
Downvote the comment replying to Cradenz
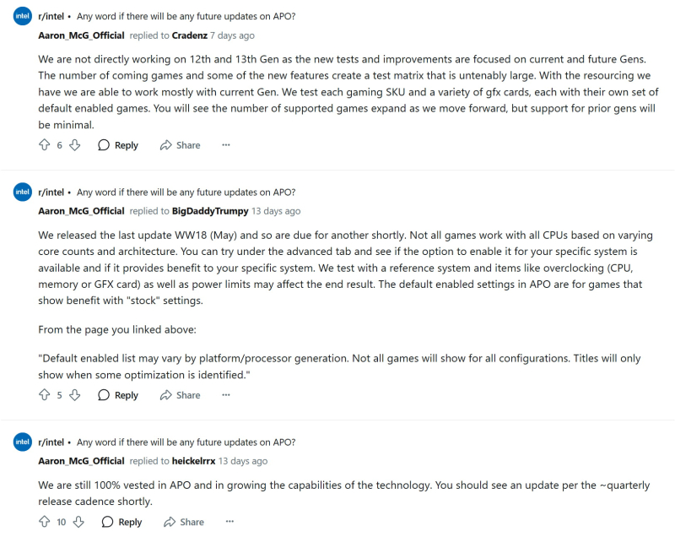[75, 145]
